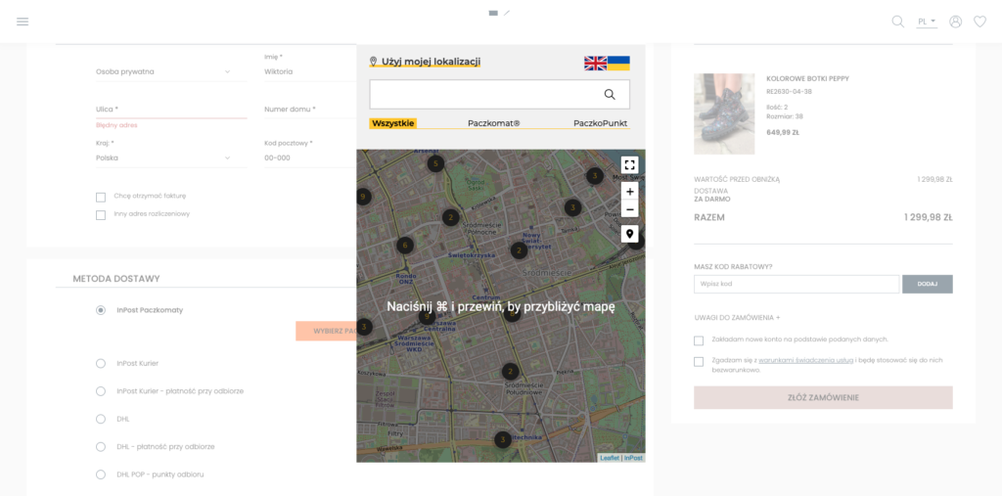The image size is (1002, 496).
Task: Click the Kolorowe Botki Peppy product title
Action: 807,78
